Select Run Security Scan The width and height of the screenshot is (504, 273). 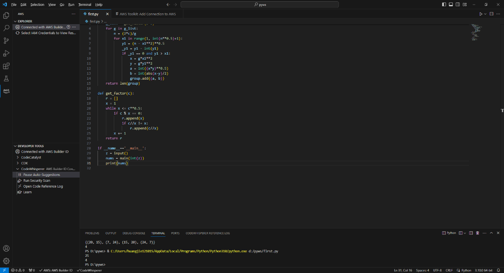point(37,180)
